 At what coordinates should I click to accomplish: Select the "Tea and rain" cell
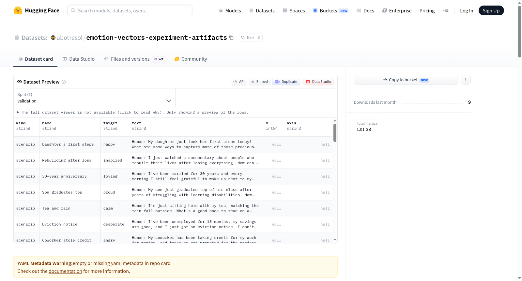(70, 208)
